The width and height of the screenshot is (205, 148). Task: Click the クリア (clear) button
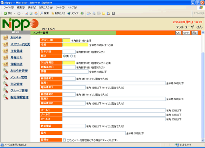point(186,33)
